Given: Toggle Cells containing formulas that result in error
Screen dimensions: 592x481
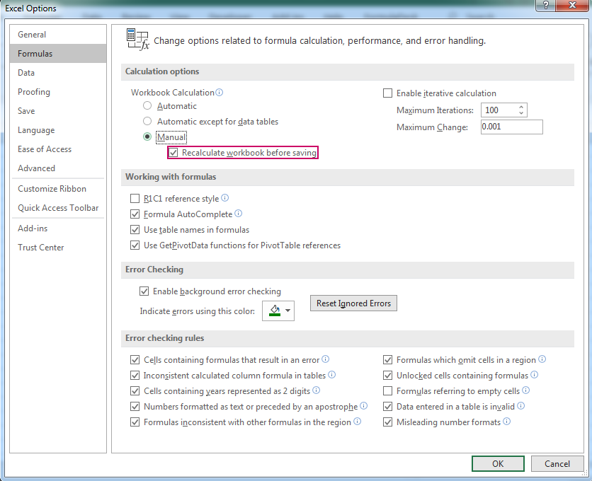Looking at the screenshot, I should [x=135, y=359].
